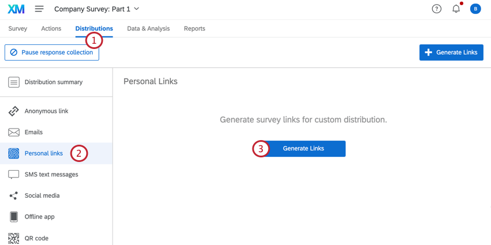Select the QR code icon
491x245 pixels.
[14, 238]
